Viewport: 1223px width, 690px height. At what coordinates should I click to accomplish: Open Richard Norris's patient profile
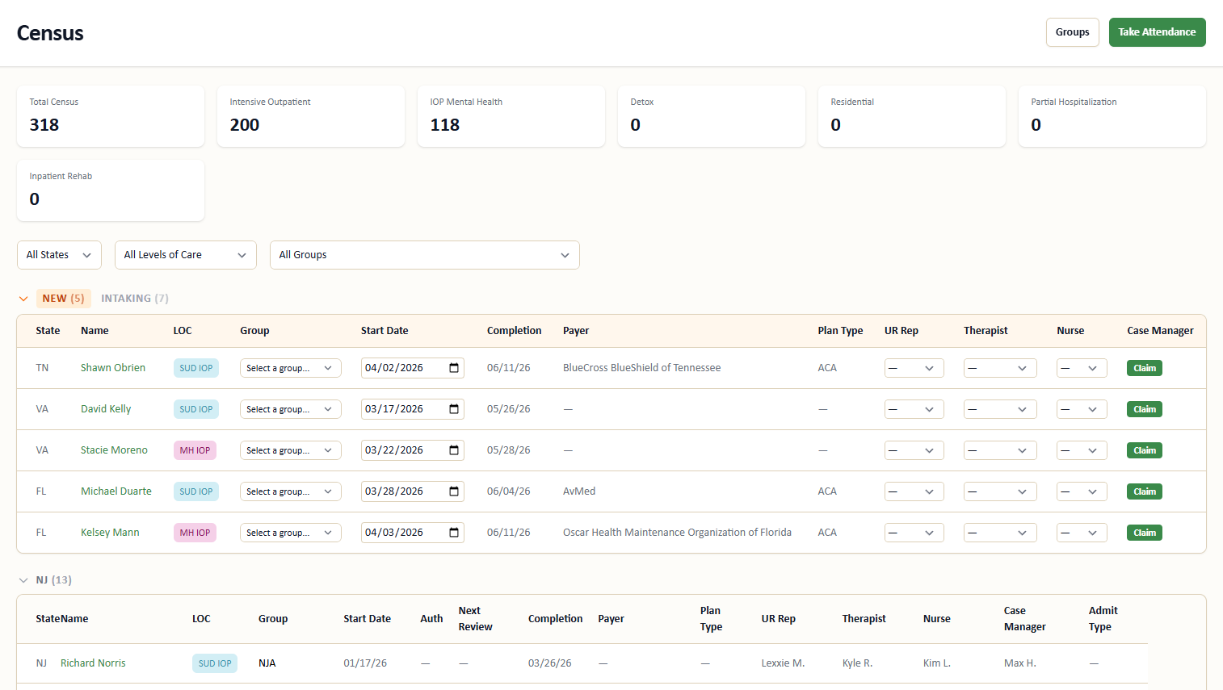coord(93,663)
